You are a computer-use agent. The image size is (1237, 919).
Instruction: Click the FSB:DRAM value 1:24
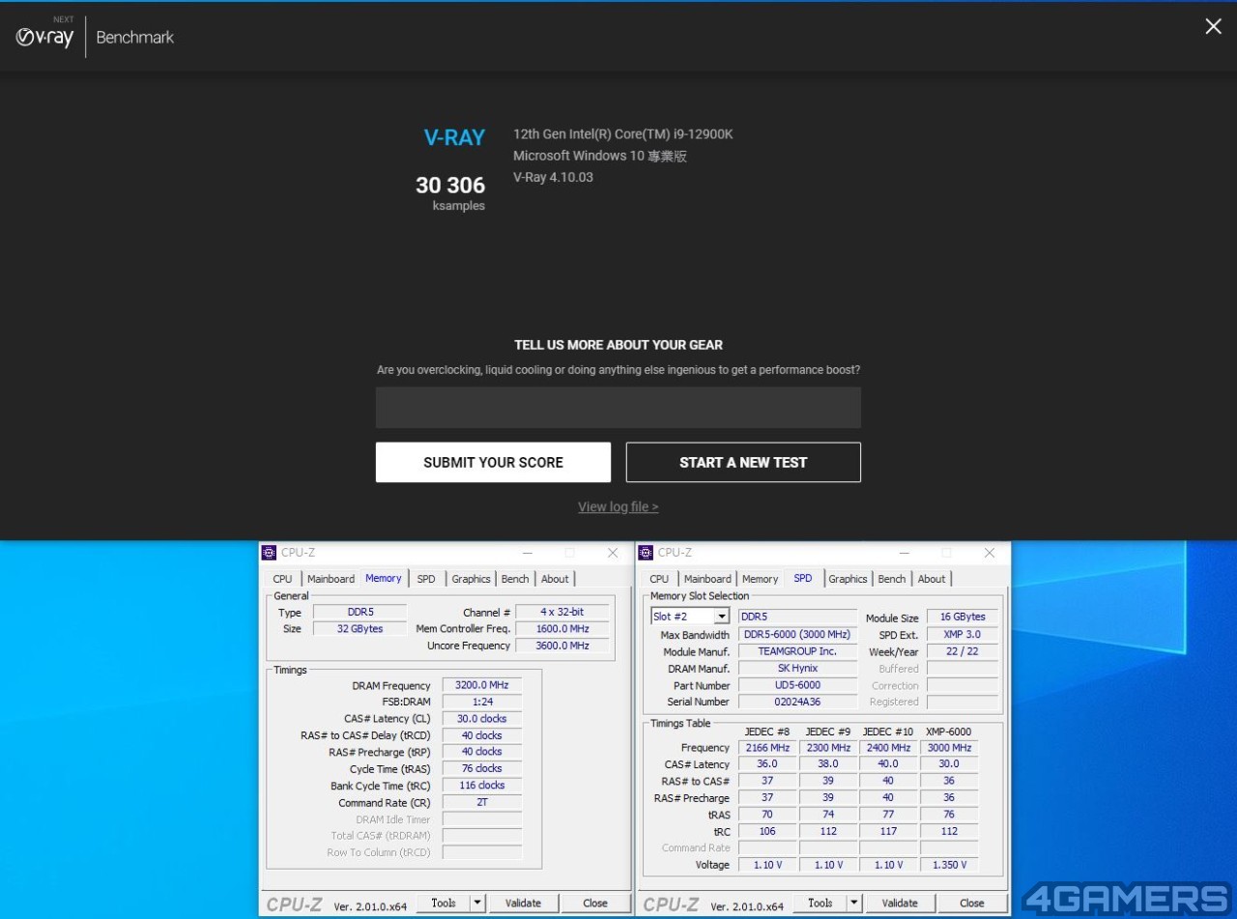(x=482, y=702)
